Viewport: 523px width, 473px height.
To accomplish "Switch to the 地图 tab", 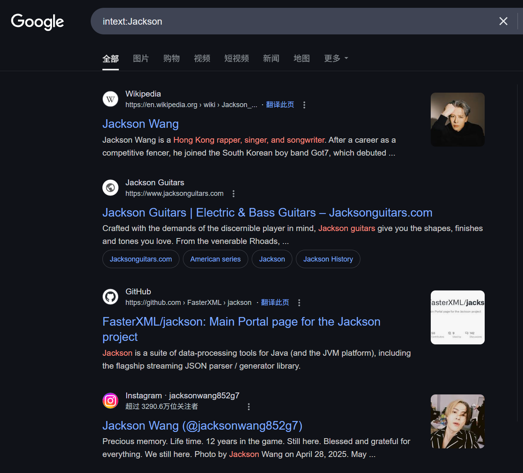I will (x=302, y=59).
